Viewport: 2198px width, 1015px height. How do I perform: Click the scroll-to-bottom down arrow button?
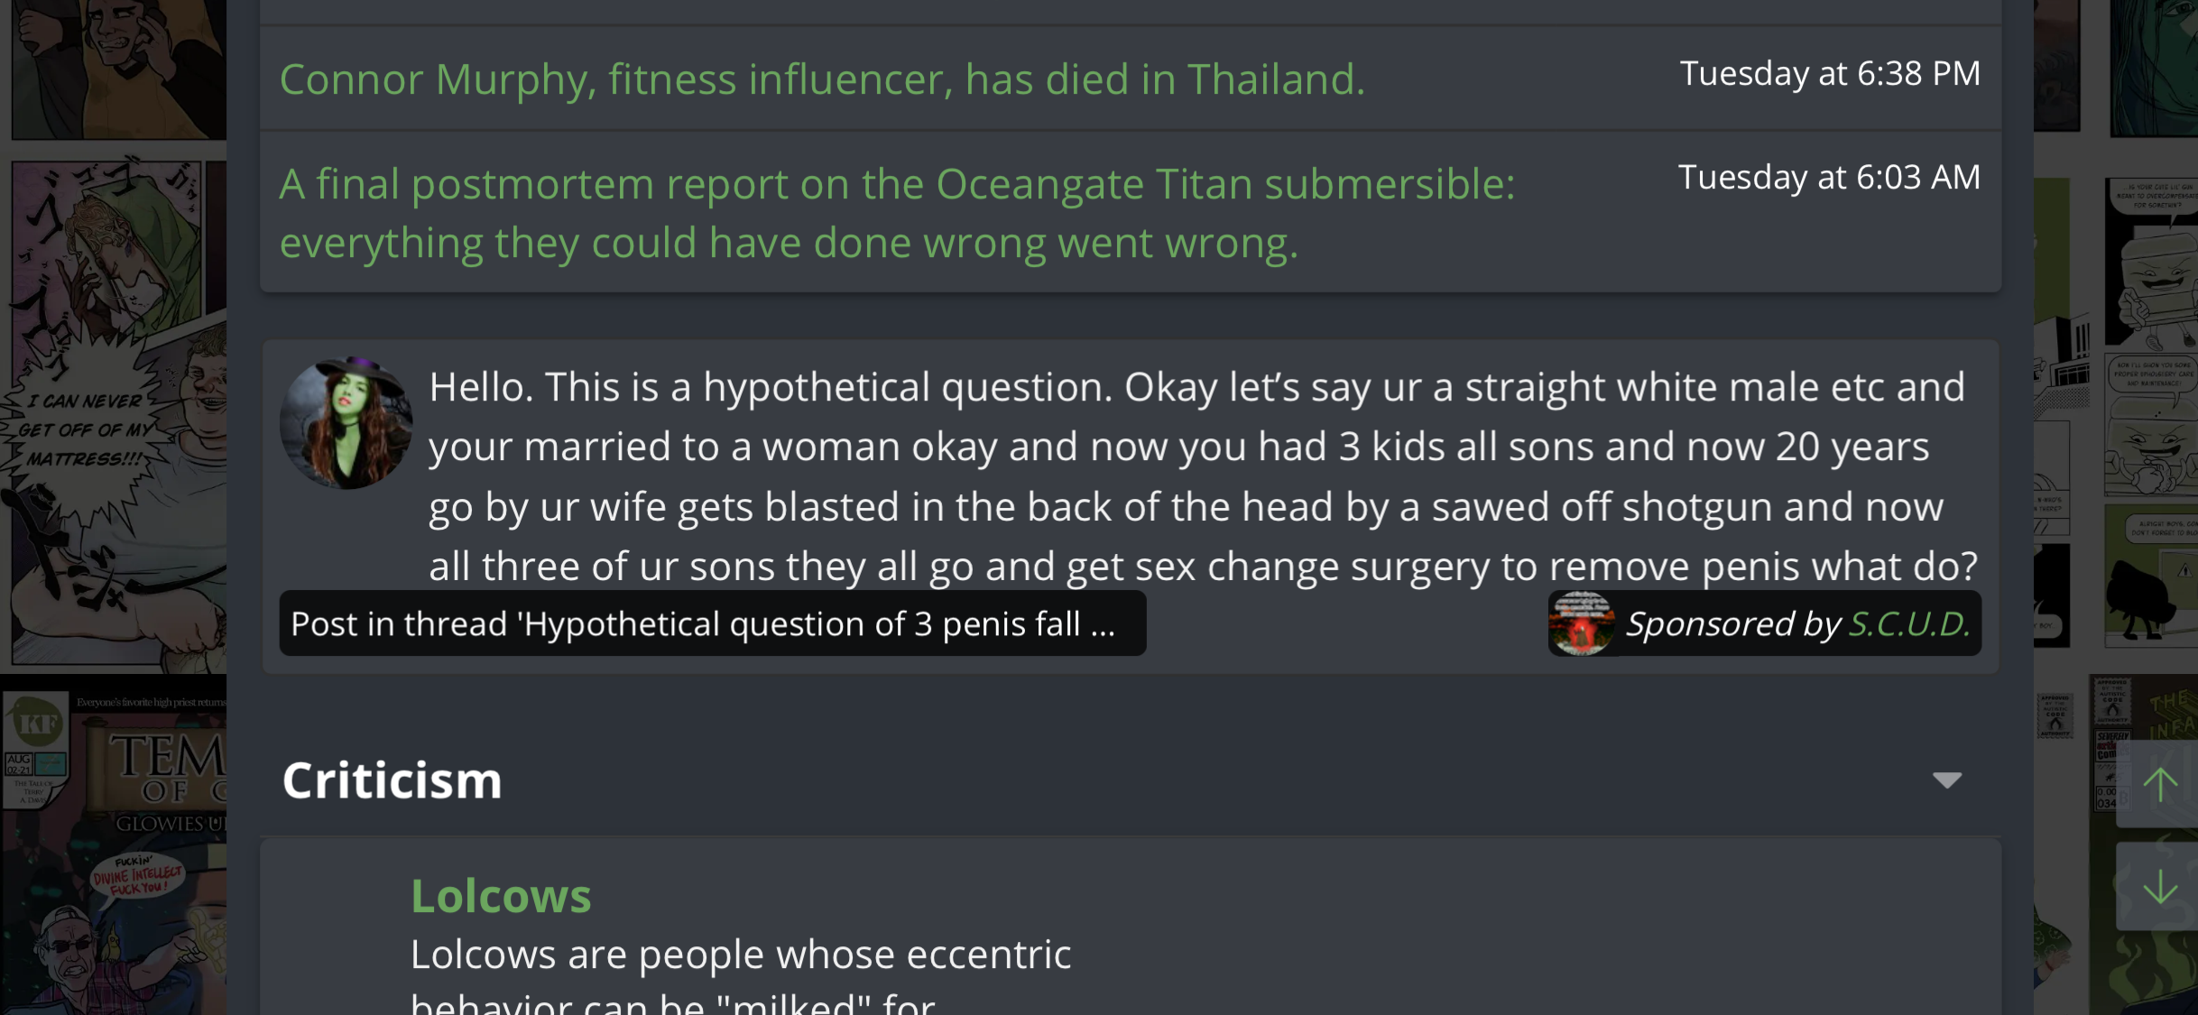tap(2159, 887)
